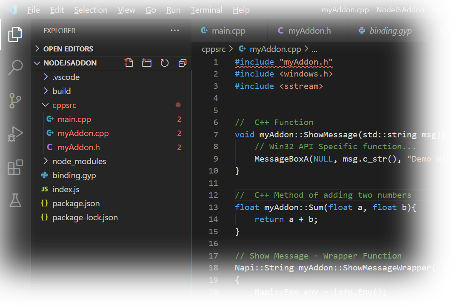The height and width of the screenshot is (307, 454).
Task: Expand the node_modules folder
Action: point(79,162)
